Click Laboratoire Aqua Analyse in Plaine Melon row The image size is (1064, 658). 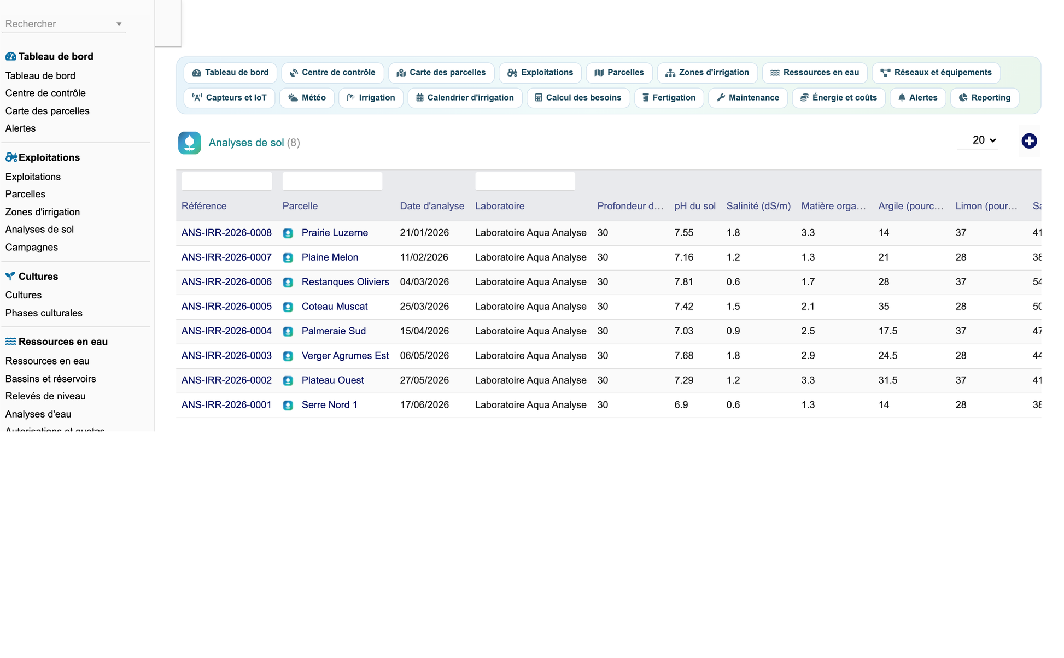(x=531, y=257)
